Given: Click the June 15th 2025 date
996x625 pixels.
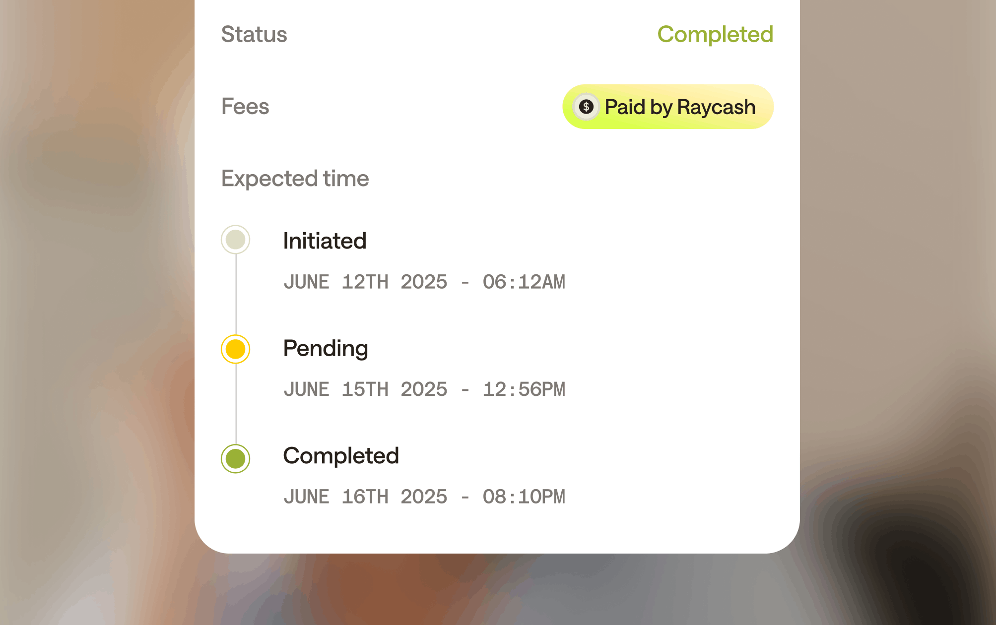Looking at the screenshot, I should pyautogui.click(x=365, y=389).
